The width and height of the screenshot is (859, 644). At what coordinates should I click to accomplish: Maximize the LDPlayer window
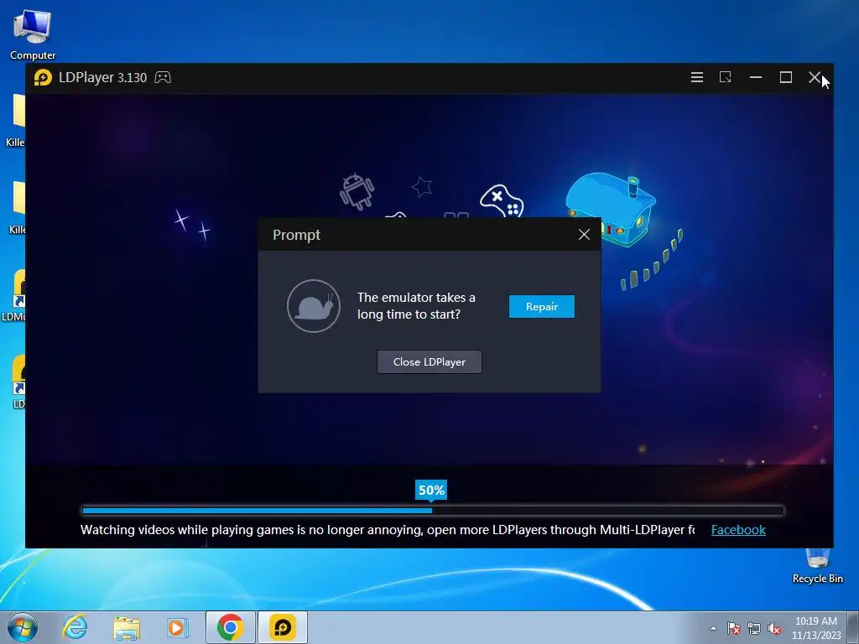point(785,77)
